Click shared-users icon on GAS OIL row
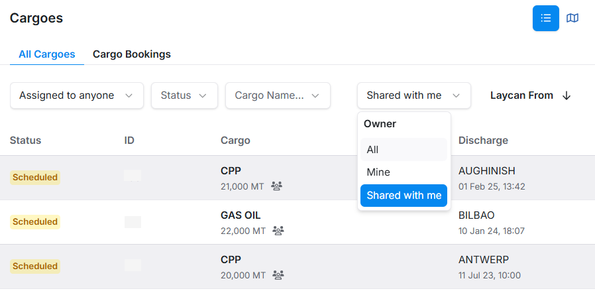 [x=279, y=231]
